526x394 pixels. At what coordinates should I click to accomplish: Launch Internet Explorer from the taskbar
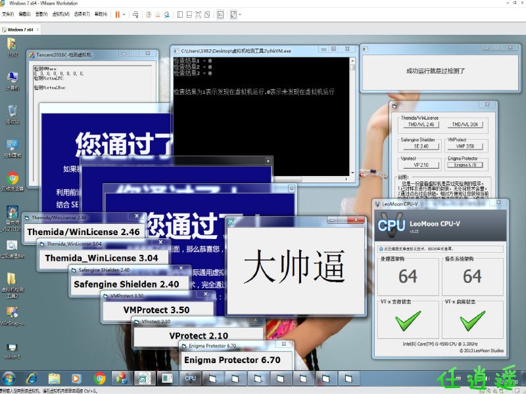click(32, 379)
